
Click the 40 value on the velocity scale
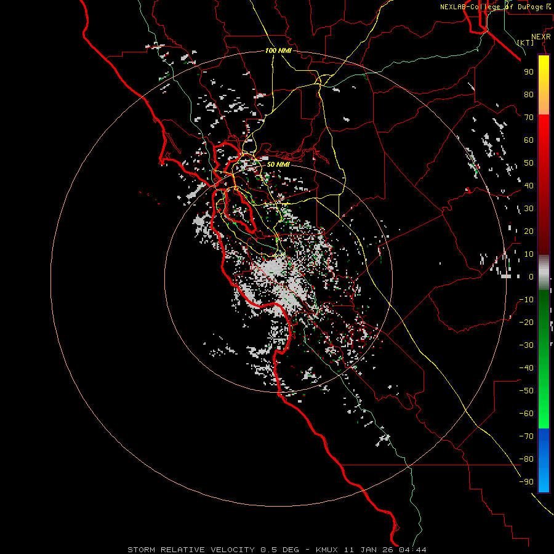[x=529, y=186]
